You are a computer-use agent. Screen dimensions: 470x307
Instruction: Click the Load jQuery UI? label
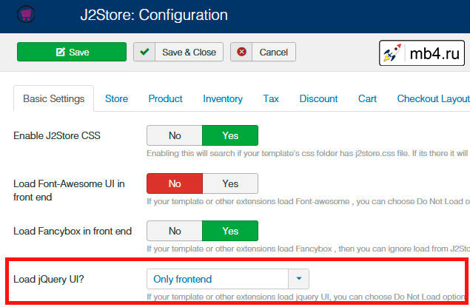click(49, 279)
